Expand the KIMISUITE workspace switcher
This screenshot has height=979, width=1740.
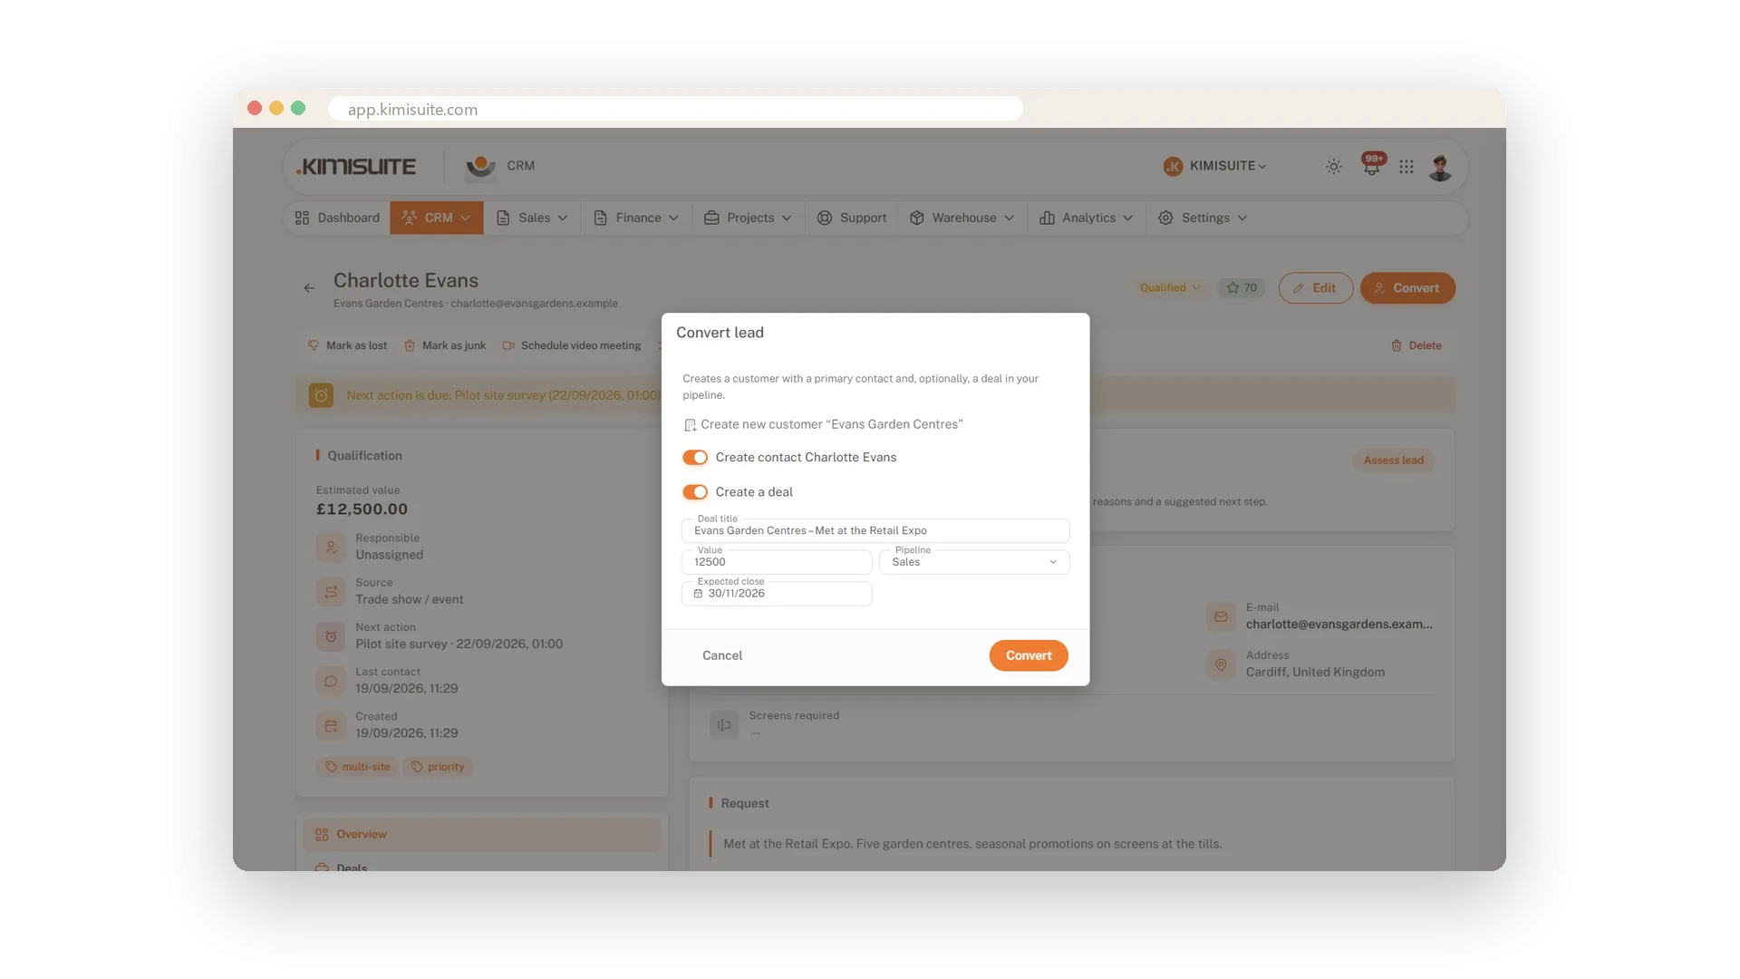point(1215,166)
